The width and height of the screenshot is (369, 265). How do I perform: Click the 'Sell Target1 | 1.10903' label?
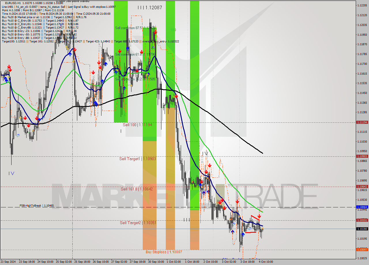click(138, 159)
